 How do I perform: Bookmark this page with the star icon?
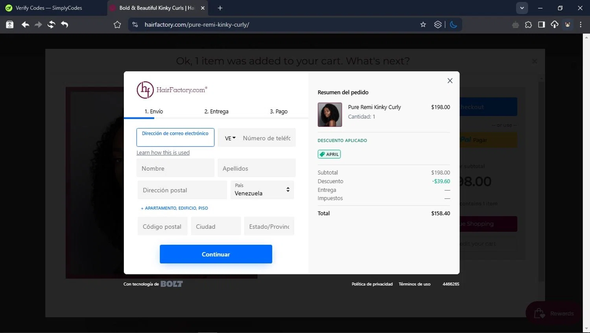point(423,25)
